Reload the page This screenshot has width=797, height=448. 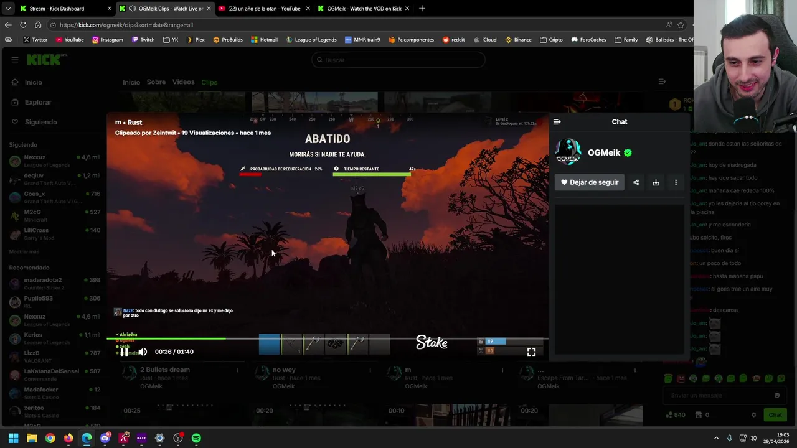(x=23, y=25)
